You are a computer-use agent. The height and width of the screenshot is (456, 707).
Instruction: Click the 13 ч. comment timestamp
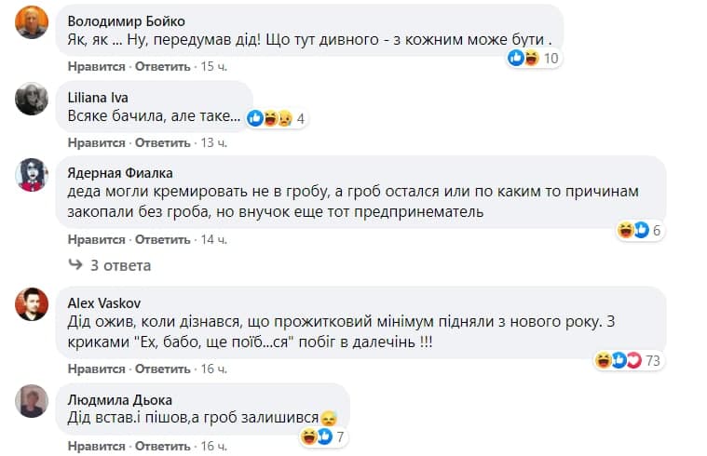click(x=213, y=142)
